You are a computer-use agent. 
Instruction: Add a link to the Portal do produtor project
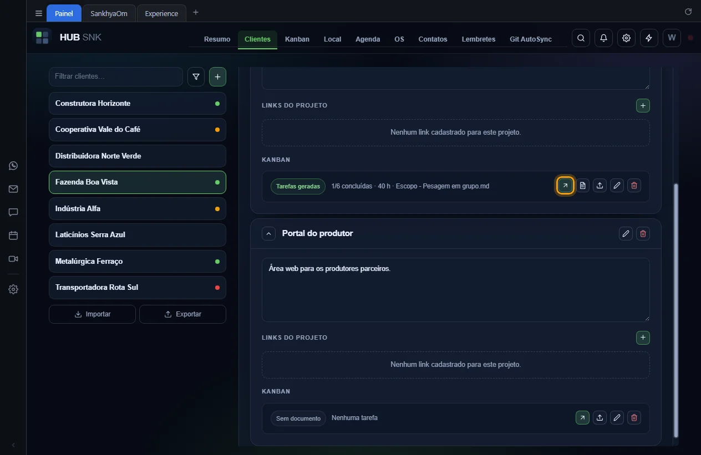[643, 338]
